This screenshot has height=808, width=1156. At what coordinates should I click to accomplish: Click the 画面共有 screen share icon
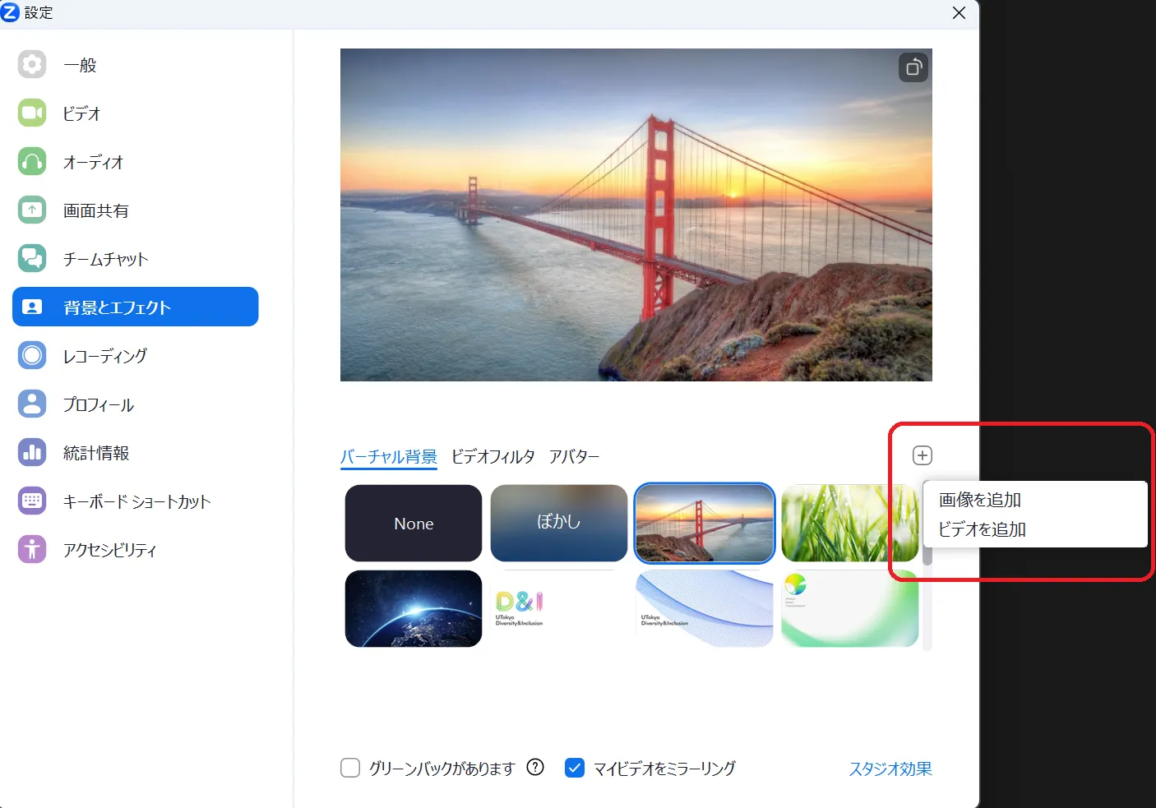pyautogui.click(x=32, y=210)
